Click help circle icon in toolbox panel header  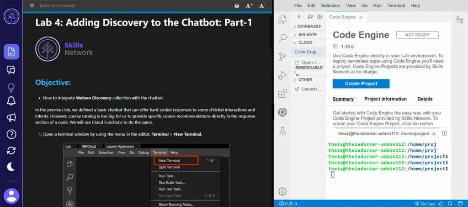coord(319,17)
